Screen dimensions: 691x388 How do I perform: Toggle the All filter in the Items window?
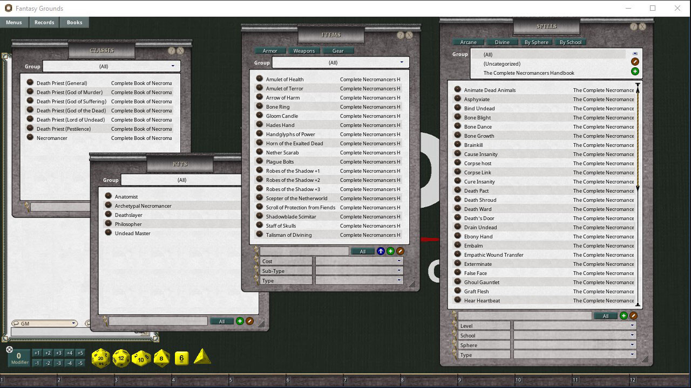[362, 251]
